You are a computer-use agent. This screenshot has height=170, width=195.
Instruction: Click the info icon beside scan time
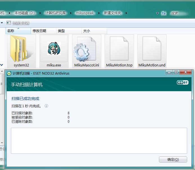click(46, 106)
